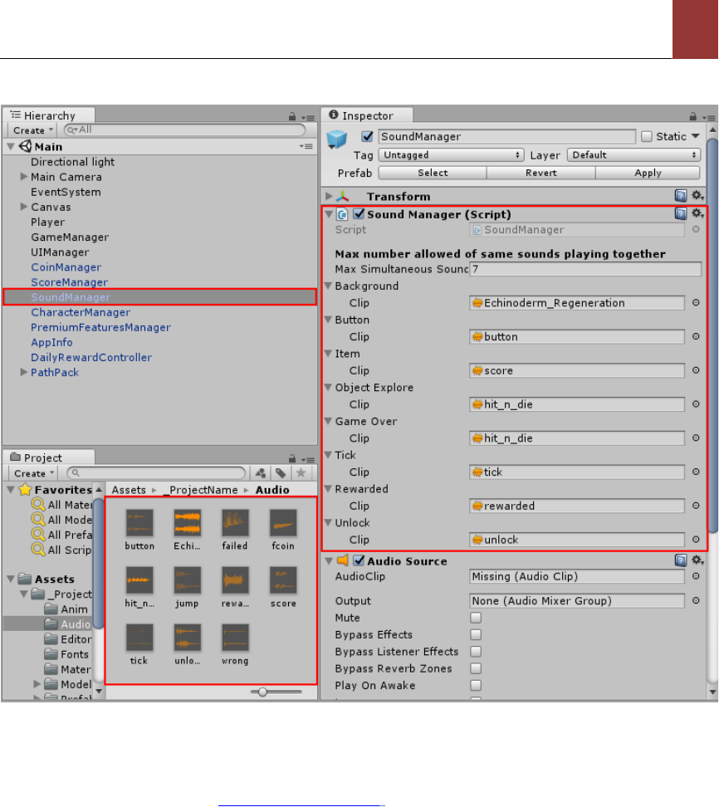Pick object for Output mixer group field
Screen dimensions: 719x807
pyautogui.click(x=696, y=600)
